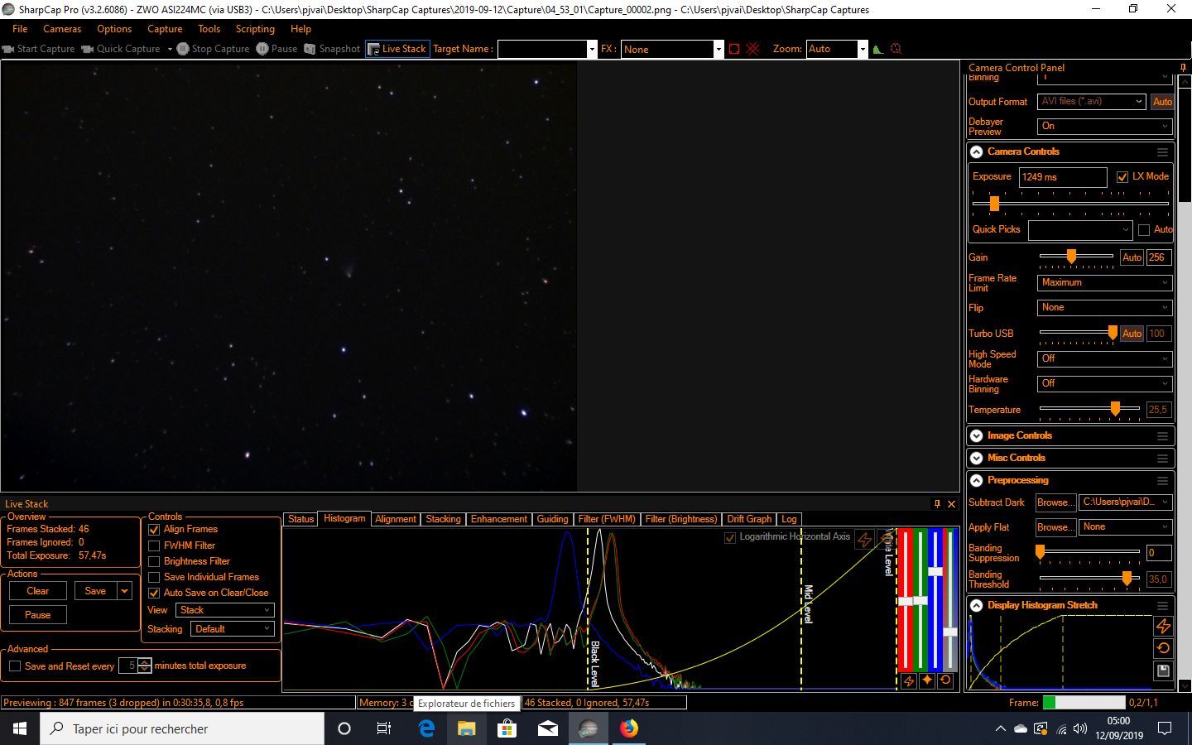Enable the FWHM Filter checkbox
Viewport: 1192px width, 745px height.
point(154,546)
